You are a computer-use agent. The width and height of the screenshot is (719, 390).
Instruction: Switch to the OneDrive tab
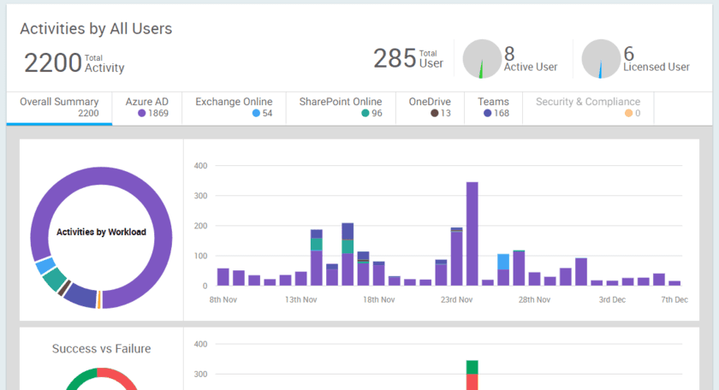[x=430, y=107]
